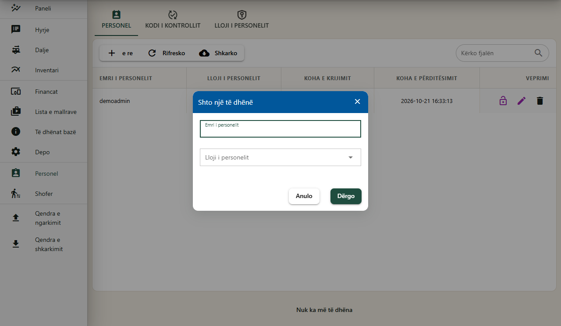The height and width of the screenshot is (326, 561).
Task: Open Shofer from the sidebar menu
Action: pyautogui.click(x=44, y=194)
